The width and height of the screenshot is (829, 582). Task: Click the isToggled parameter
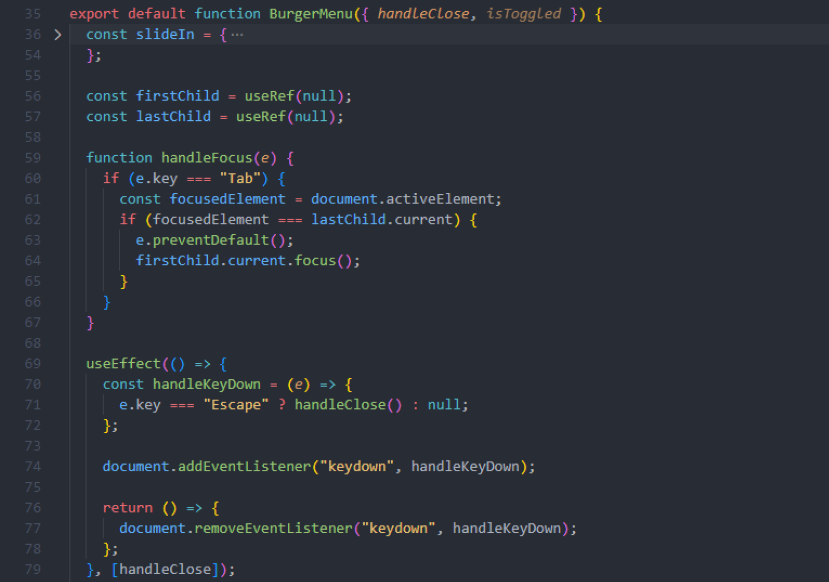coord(523,14)
